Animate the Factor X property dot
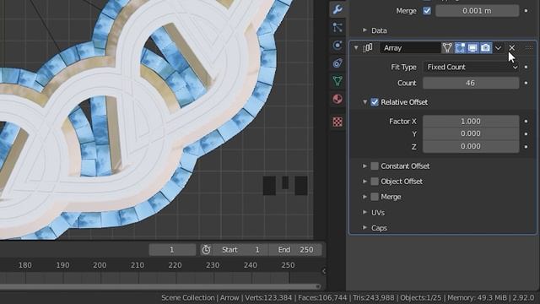 click(526, 121)
